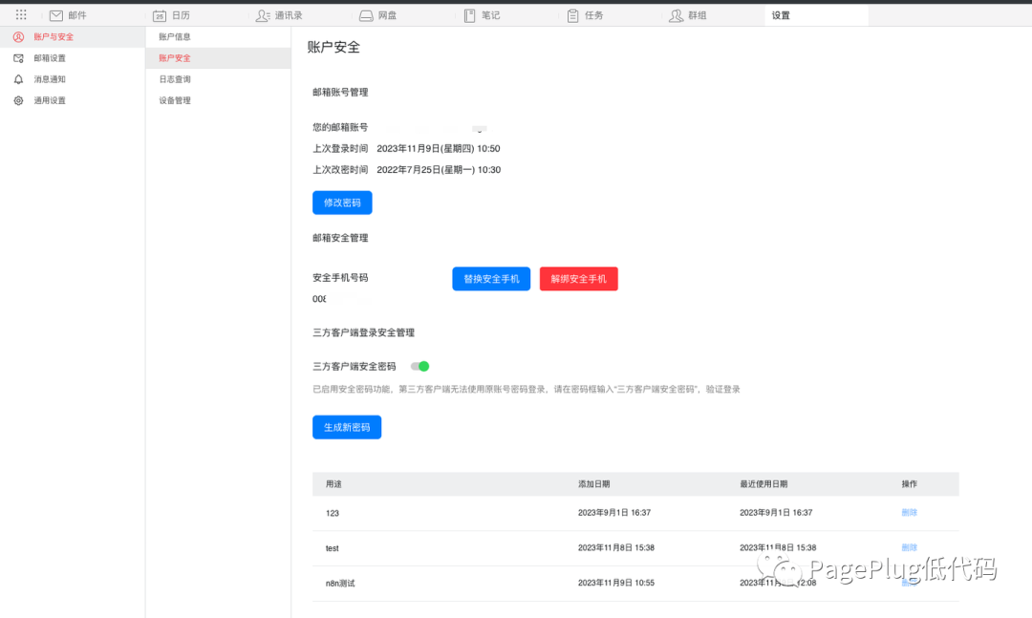Click the red 解绑安全手机 button
Image resolution: width=1032 pixels, height=618 pixels.
click(x=578, y=279)
